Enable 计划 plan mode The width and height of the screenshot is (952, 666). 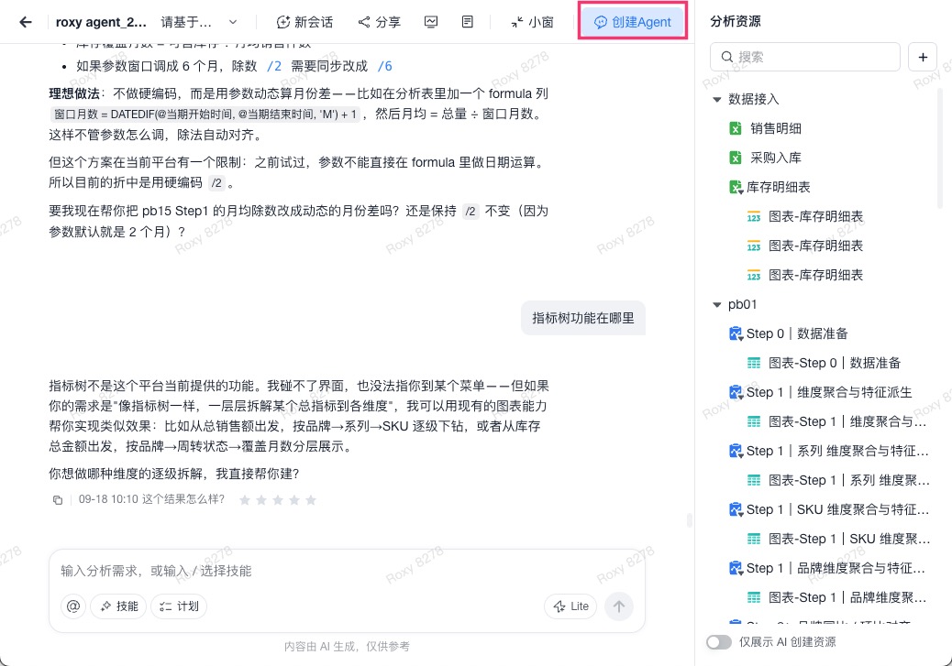coord(179,606)
